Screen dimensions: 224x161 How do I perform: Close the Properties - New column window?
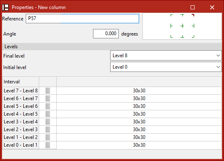[212, 7]
